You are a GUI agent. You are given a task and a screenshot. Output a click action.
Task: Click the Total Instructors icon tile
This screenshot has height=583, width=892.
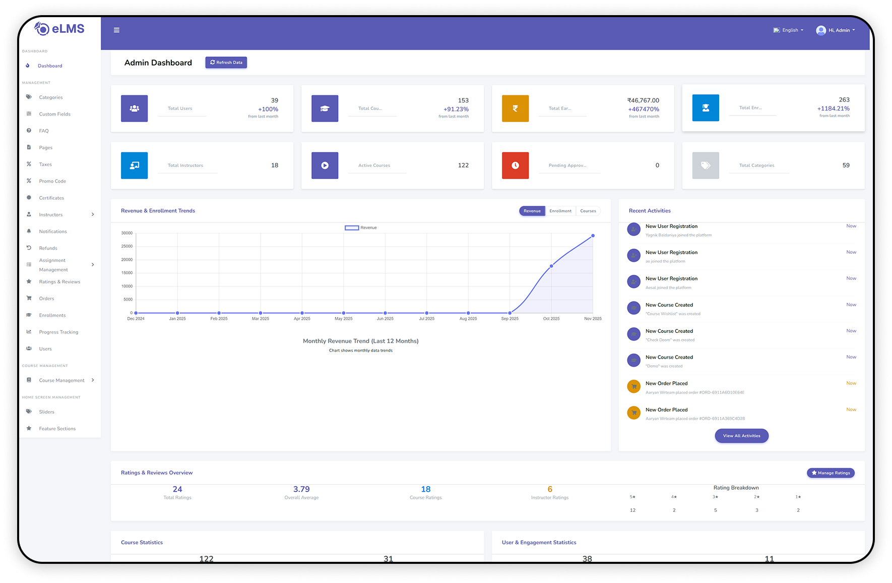[x=134, y=165]
